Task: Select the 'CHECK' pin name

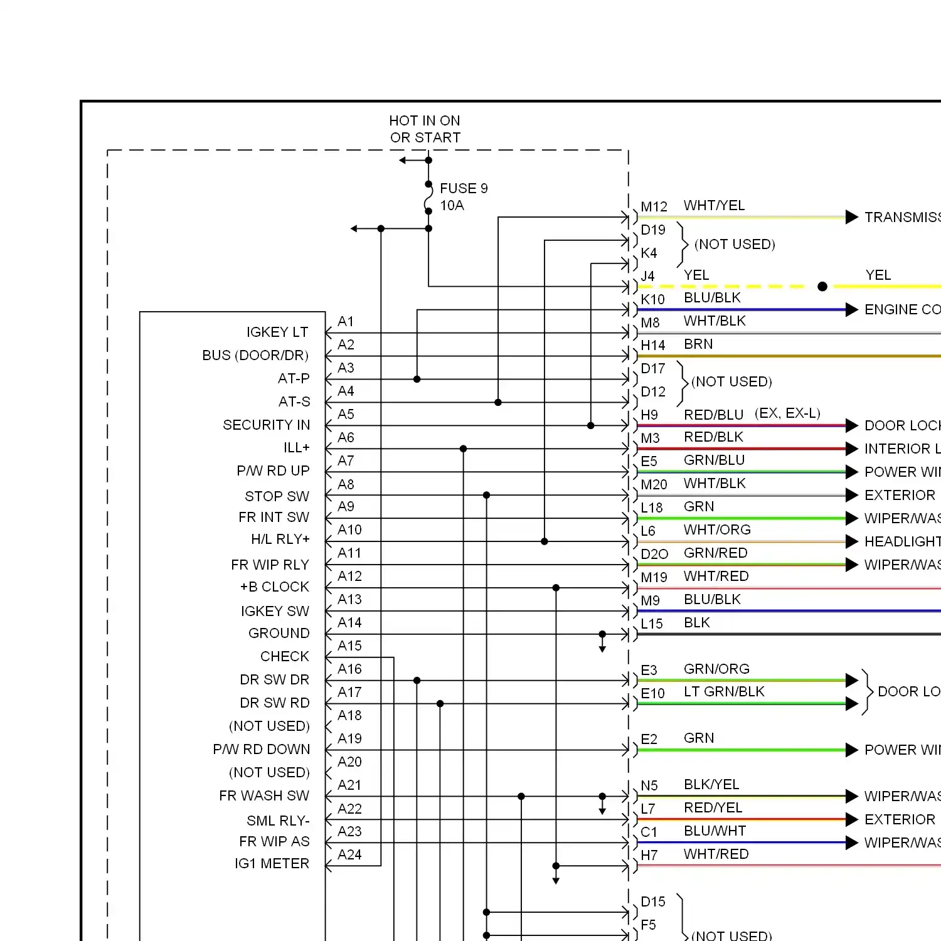Action: pyautogui.click(x=285, y=656)
